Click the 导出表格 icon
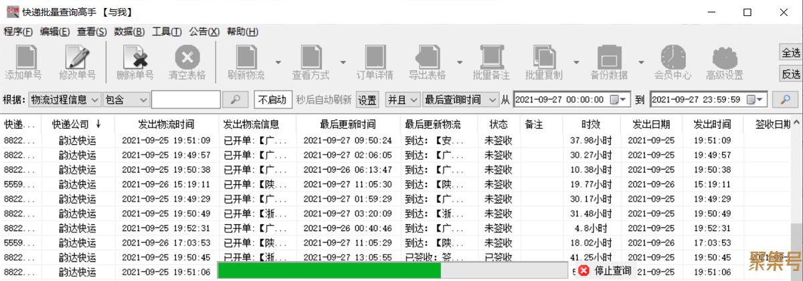Viewport: 803px width, 281px height. pyautogui.click(x=428, y=57)
